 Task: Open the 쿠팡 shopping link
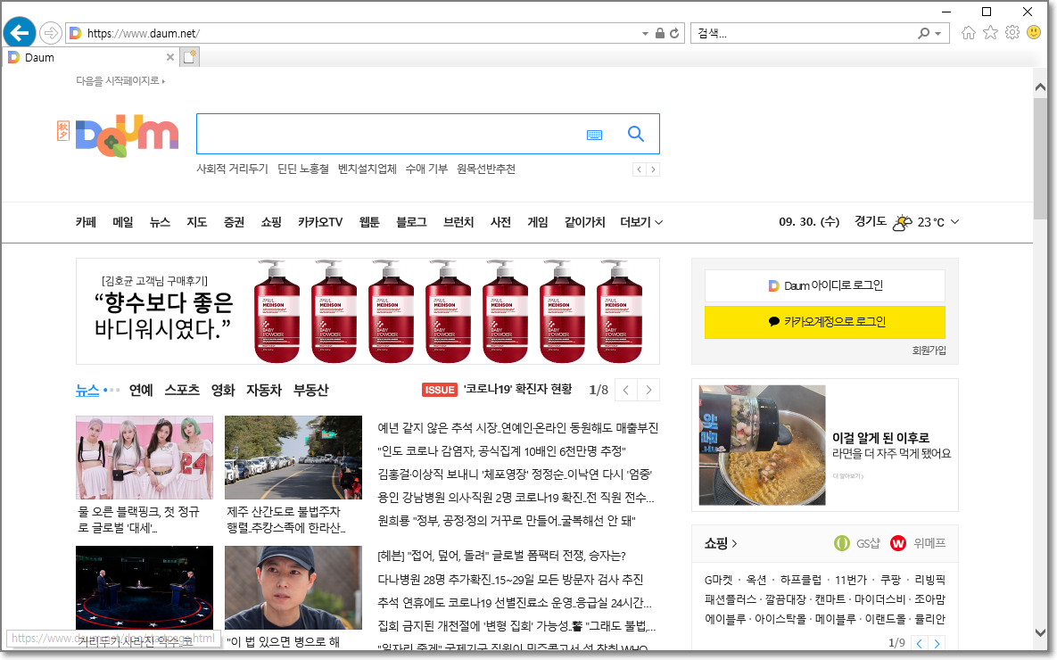[x=890, y=580]
